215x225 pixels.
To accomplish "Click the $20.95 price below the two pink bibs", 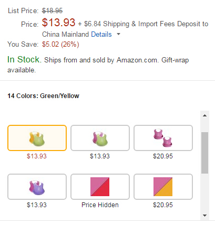I will point(163,156).
